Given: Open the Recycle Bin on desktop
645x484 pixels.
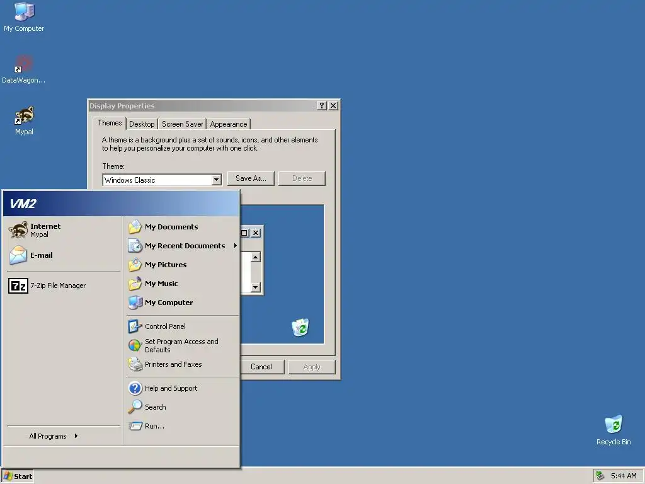Looking at the screenshot, I should click(x=614, y=430).
